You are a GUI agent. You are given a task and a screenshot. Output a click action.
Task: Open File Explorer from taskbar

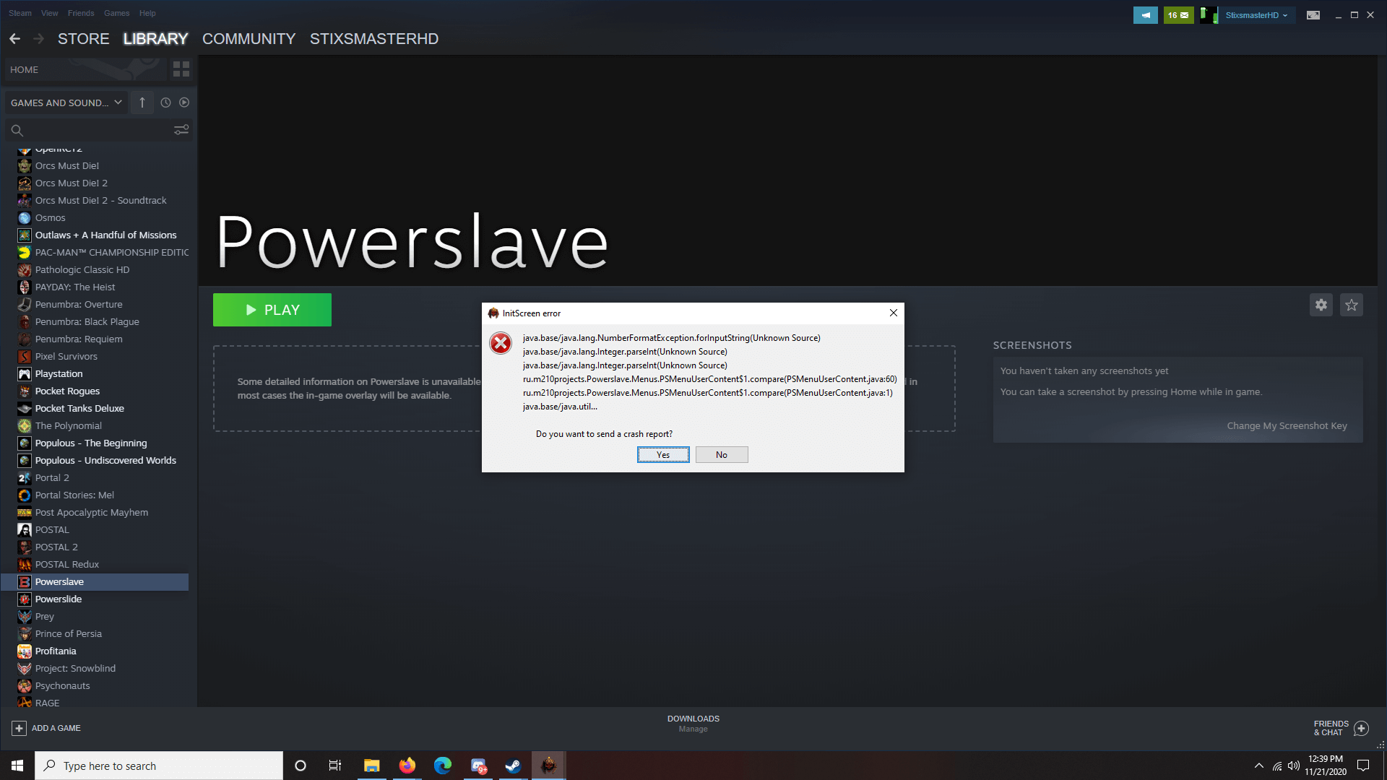372,766
